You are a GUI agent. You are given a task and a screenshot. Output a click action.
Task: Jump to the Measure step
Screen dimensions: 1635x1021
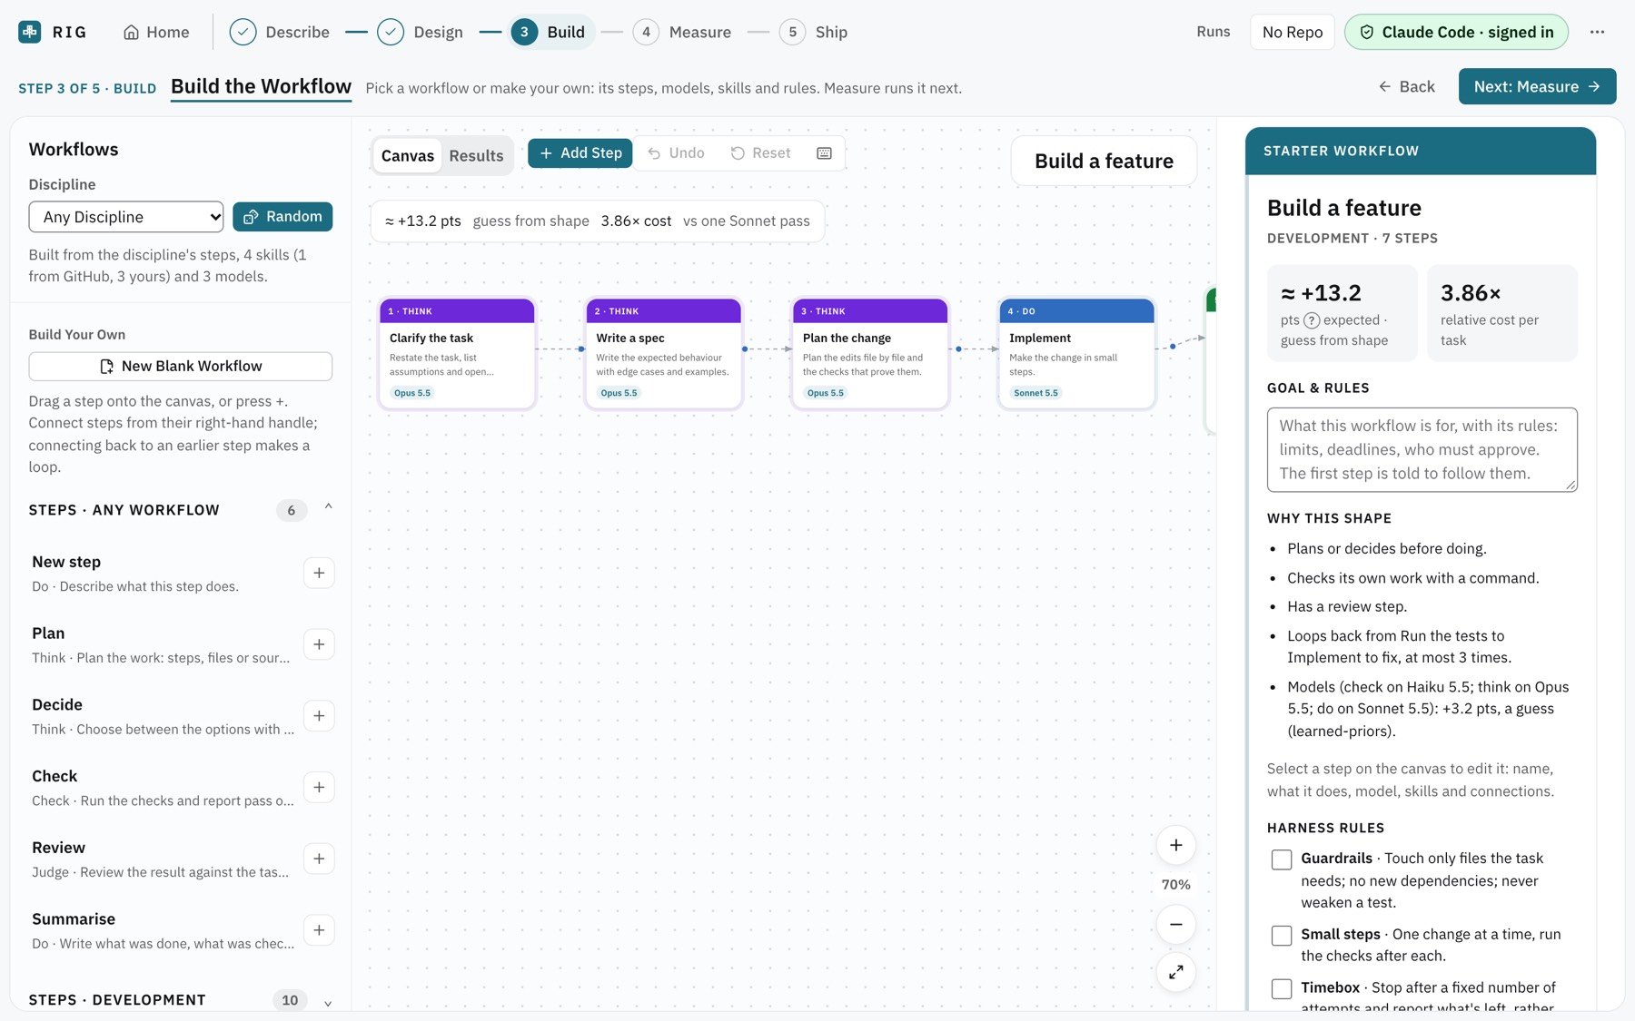(x=683, y=32)
